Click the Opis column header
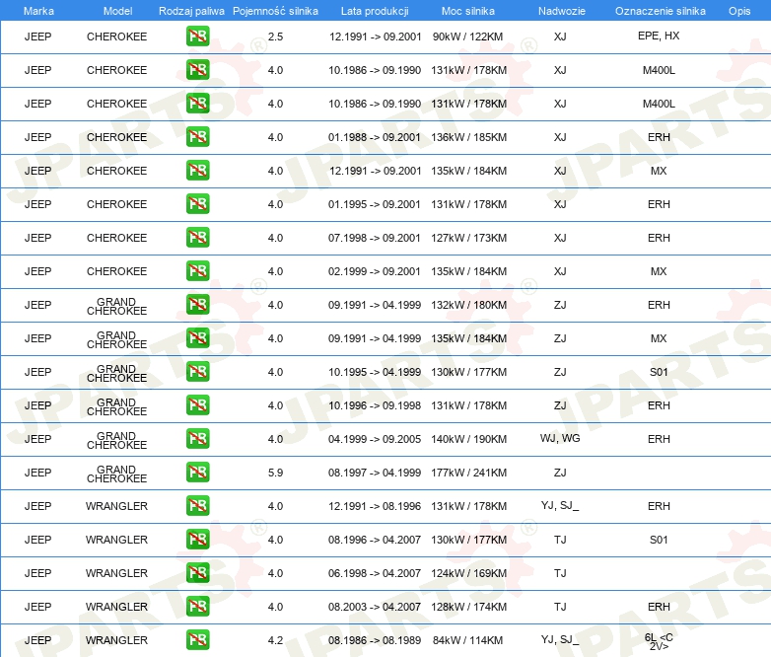 tap(739, 11)
